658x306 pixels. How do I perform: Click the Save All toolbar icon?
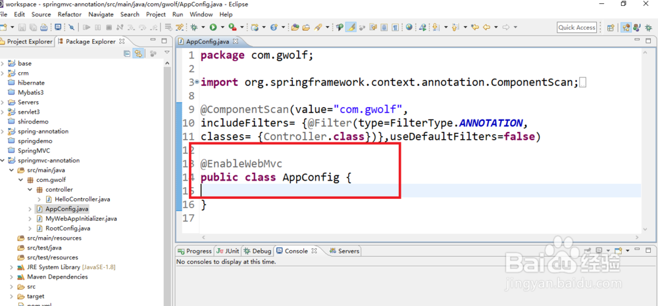coord(33,27)
